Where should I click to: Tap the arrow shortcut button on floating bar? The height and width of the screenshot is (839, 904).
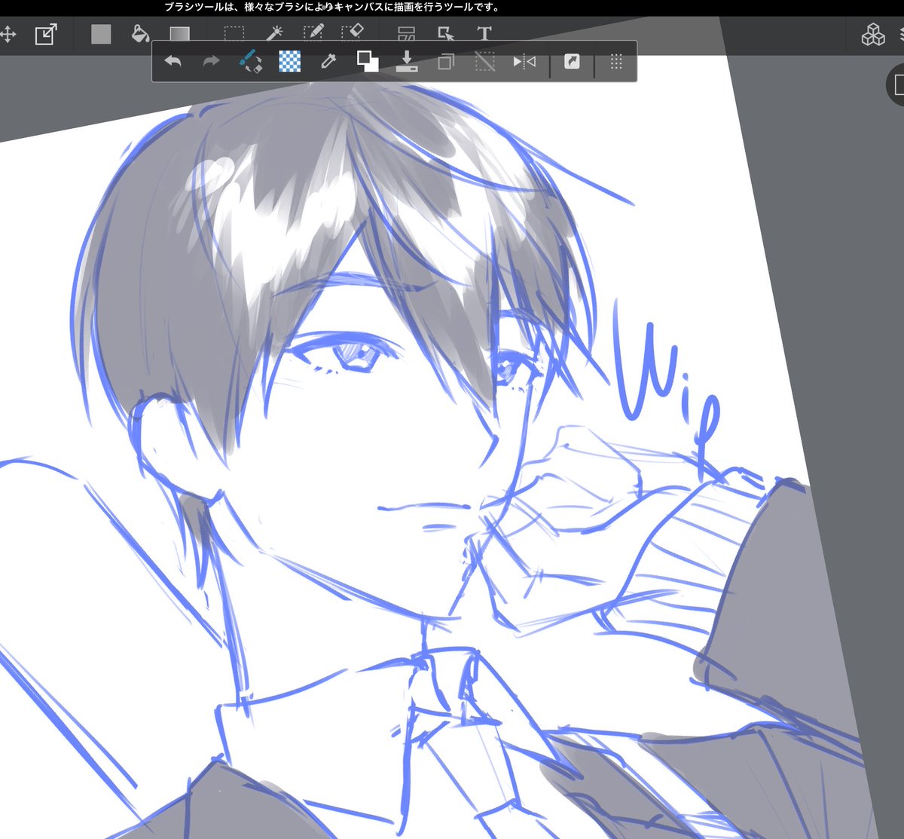pos(573,62)
